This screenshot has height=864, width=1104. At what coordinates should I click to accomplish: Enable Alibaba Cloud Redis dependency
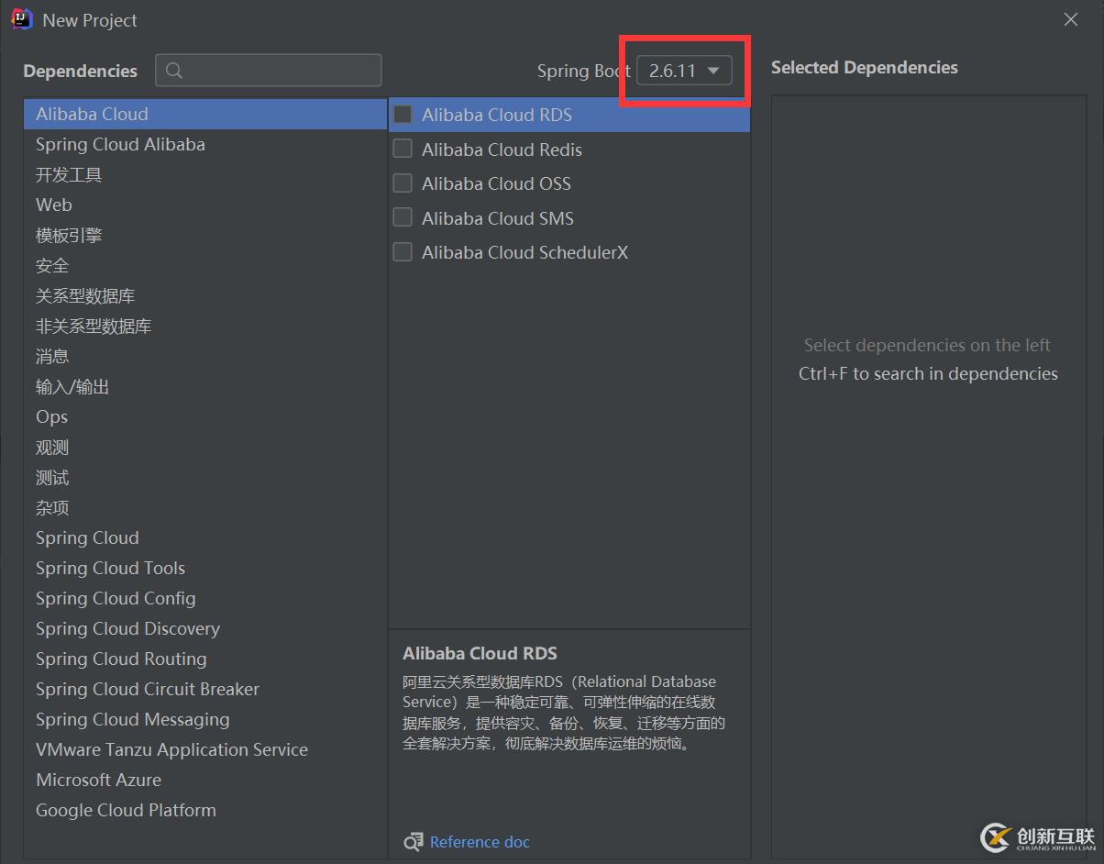(403, 149)
